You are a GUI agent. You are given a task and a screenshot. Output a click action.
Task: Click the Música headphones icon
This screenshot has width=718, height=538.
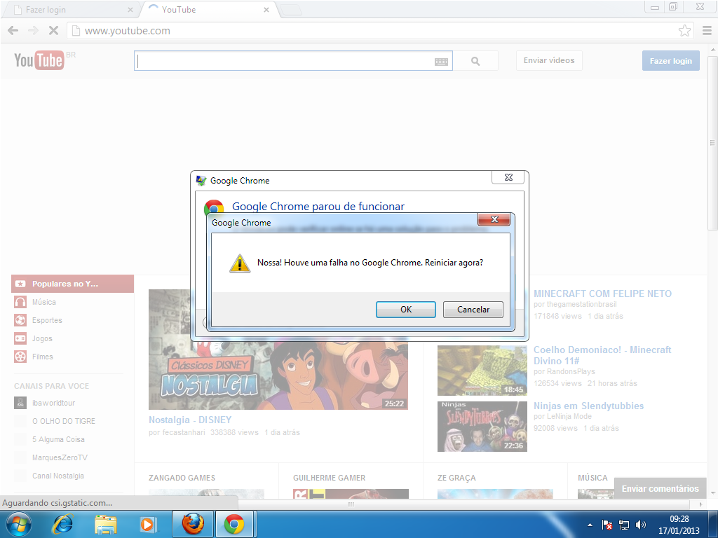20,302
